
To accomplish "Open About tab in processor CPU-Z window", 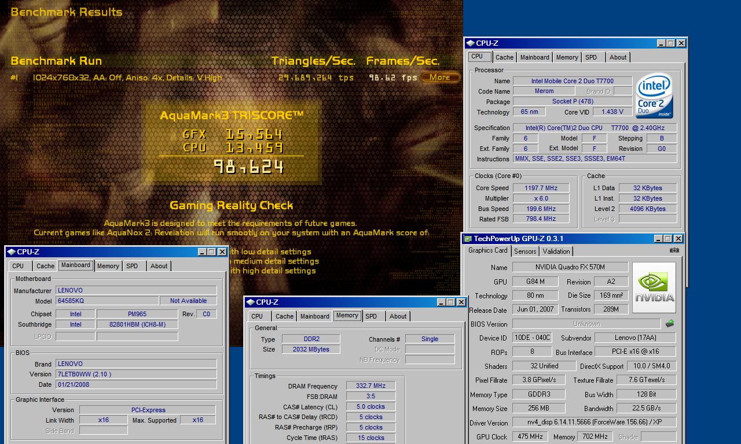I will tap(618, 57).
